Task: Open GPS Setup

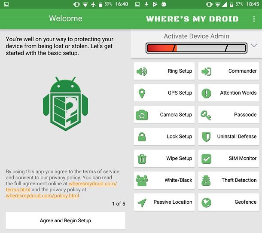Action: click(x=164, y=93)
